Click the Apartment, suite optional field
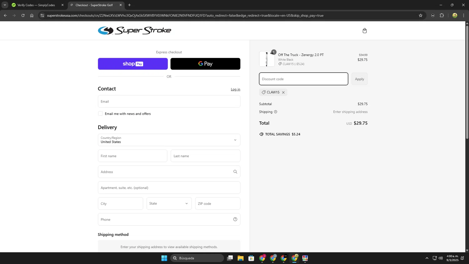Image resolution: width=469 pixels, height=264 pixels. pos(169,188)
